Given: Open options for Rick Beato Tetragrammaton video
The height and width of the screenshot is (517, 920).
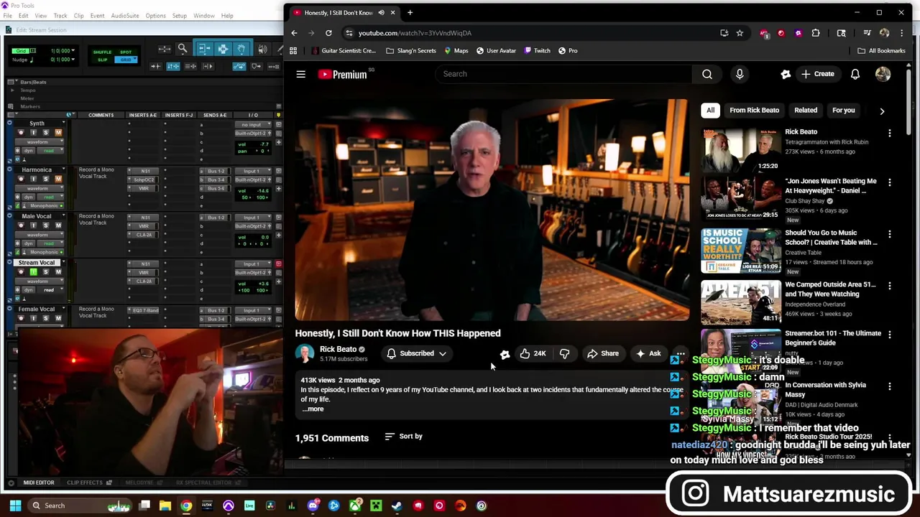Looking at the screenshot, I should point(890,134).
